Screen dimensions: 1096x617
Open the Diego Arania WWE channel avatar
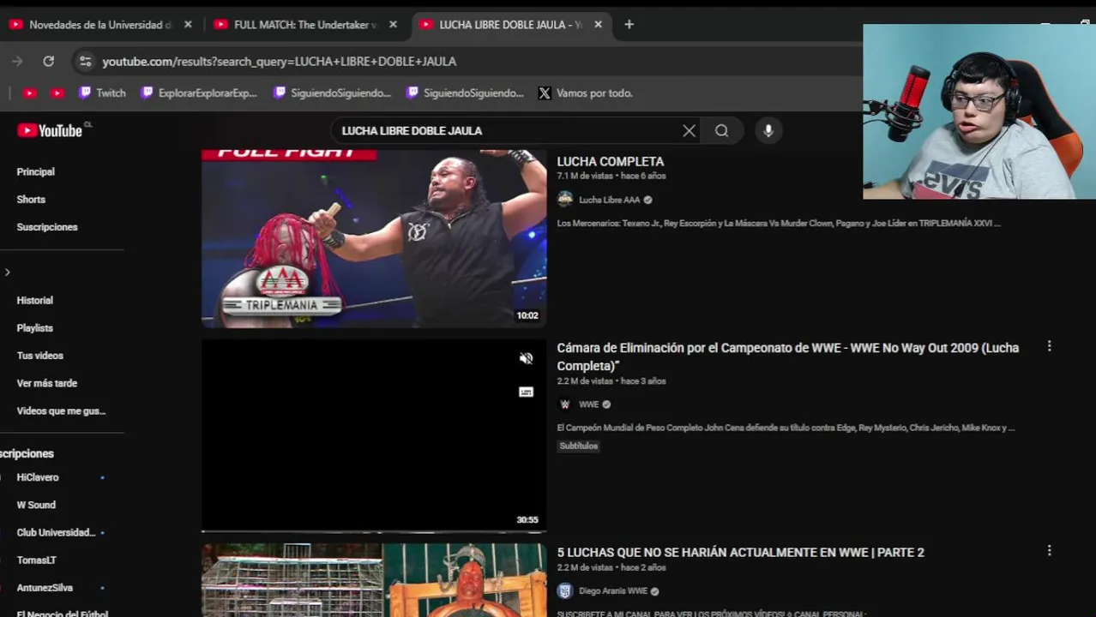[565, 590]
